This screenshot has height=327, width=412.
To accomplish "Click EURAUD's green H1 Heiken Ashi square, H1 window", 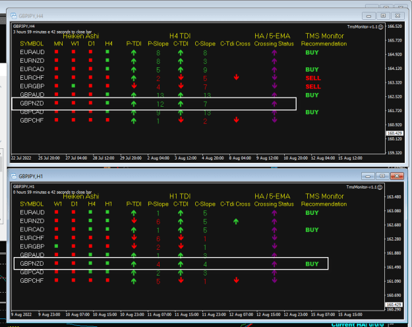I will tap(107, 212).
